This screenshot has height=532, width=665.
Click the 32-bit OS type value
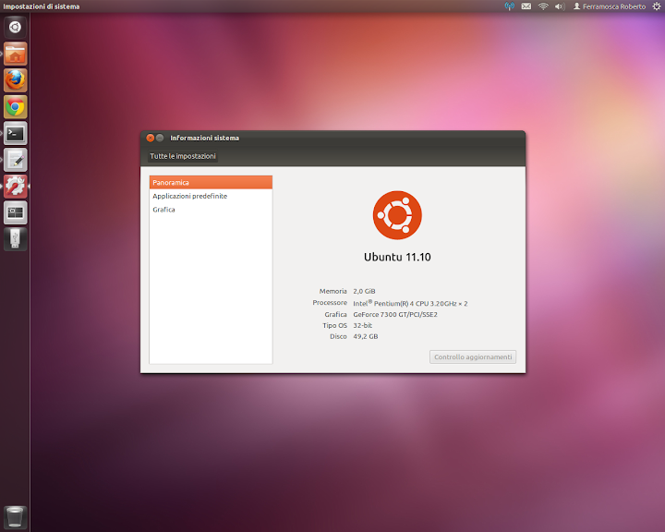[x=363, y=325]
